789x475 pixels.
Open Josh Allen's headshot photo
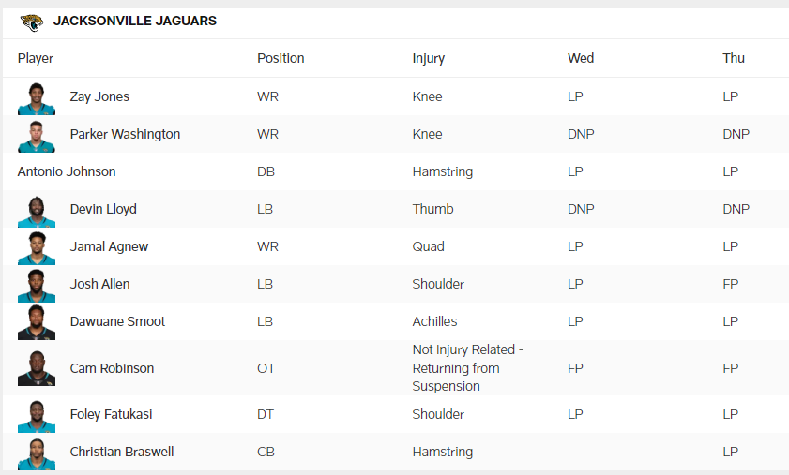(37, 286)
